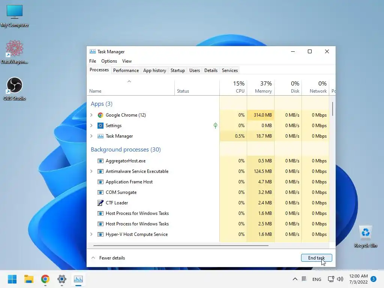Sort by the CPU column header
The image size is (384, 288).
point(233,87)
